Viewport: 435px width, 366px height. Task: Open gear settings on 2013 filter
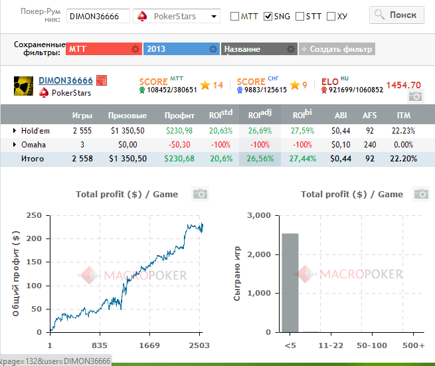pos(213,49)
